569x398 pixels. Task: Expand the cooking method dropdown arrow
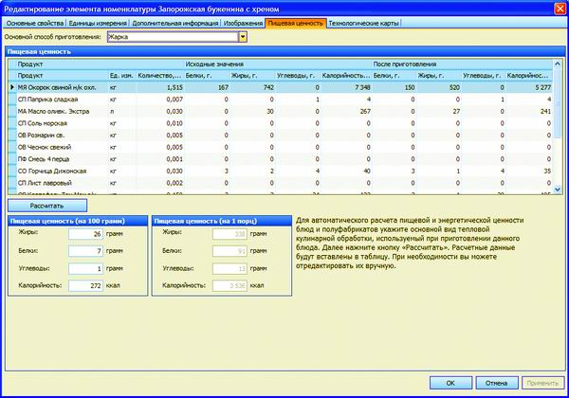point(243,37)
